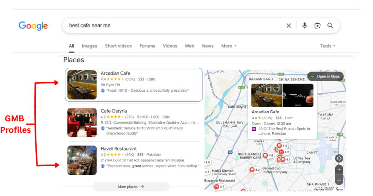This screenshot has width=373, height=196.
Task: Click Arcadian Cafe review snippet Food: 10/10
Action: tap(148, 90)
